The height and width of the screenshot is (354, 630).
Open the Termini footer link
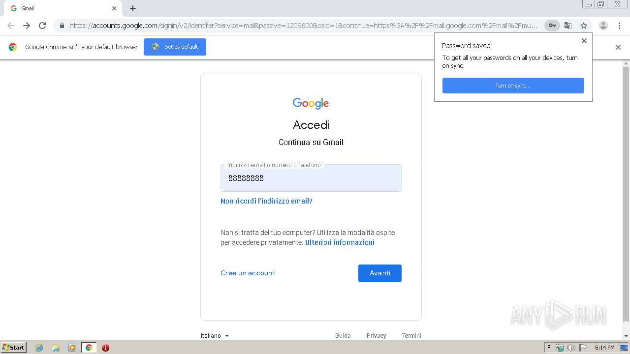coord(411,335)
